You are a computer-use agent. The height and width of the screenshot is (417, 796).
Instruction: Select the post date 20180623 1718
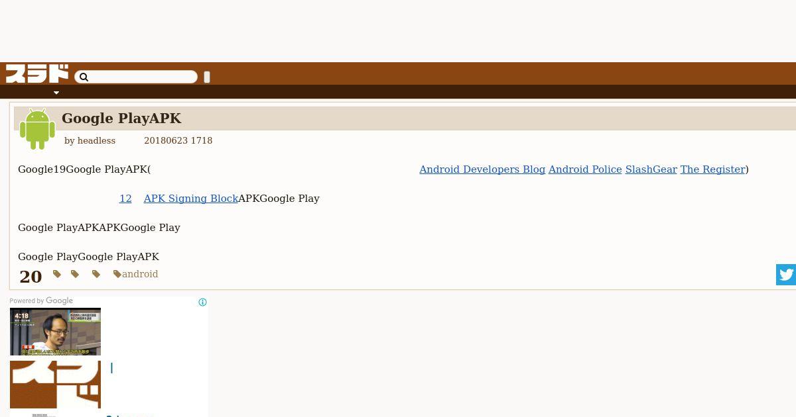tap(178, 141)
